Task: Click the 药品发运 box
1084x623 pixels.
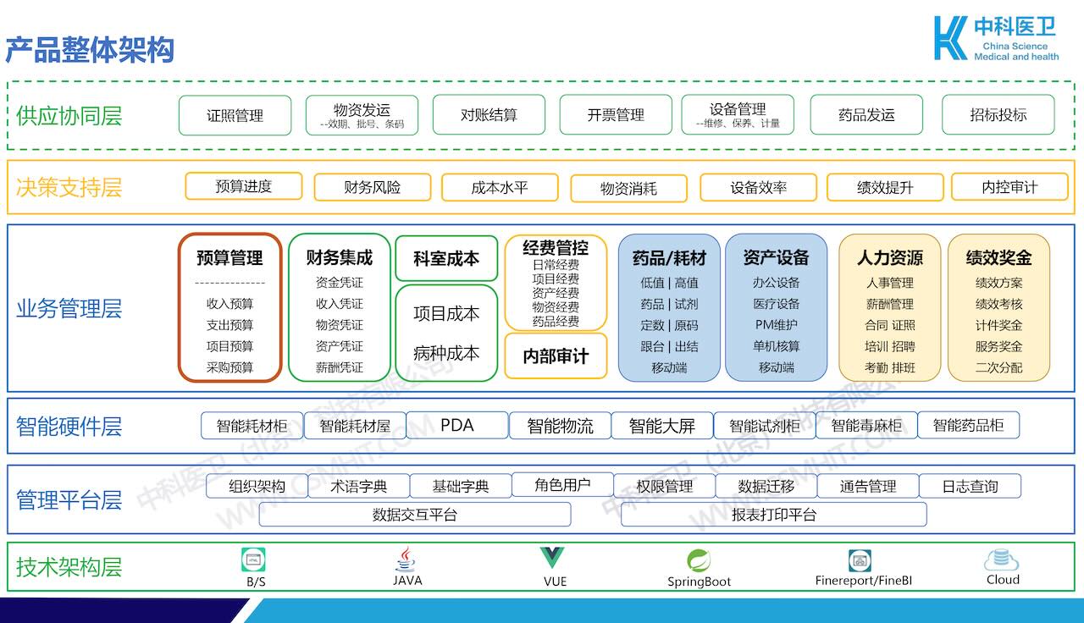Action: pos(866,115)
